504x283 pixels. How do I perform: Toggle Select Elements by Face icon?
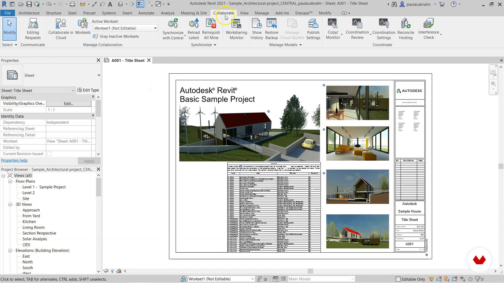pyautogui.click(x=455, y=279)
